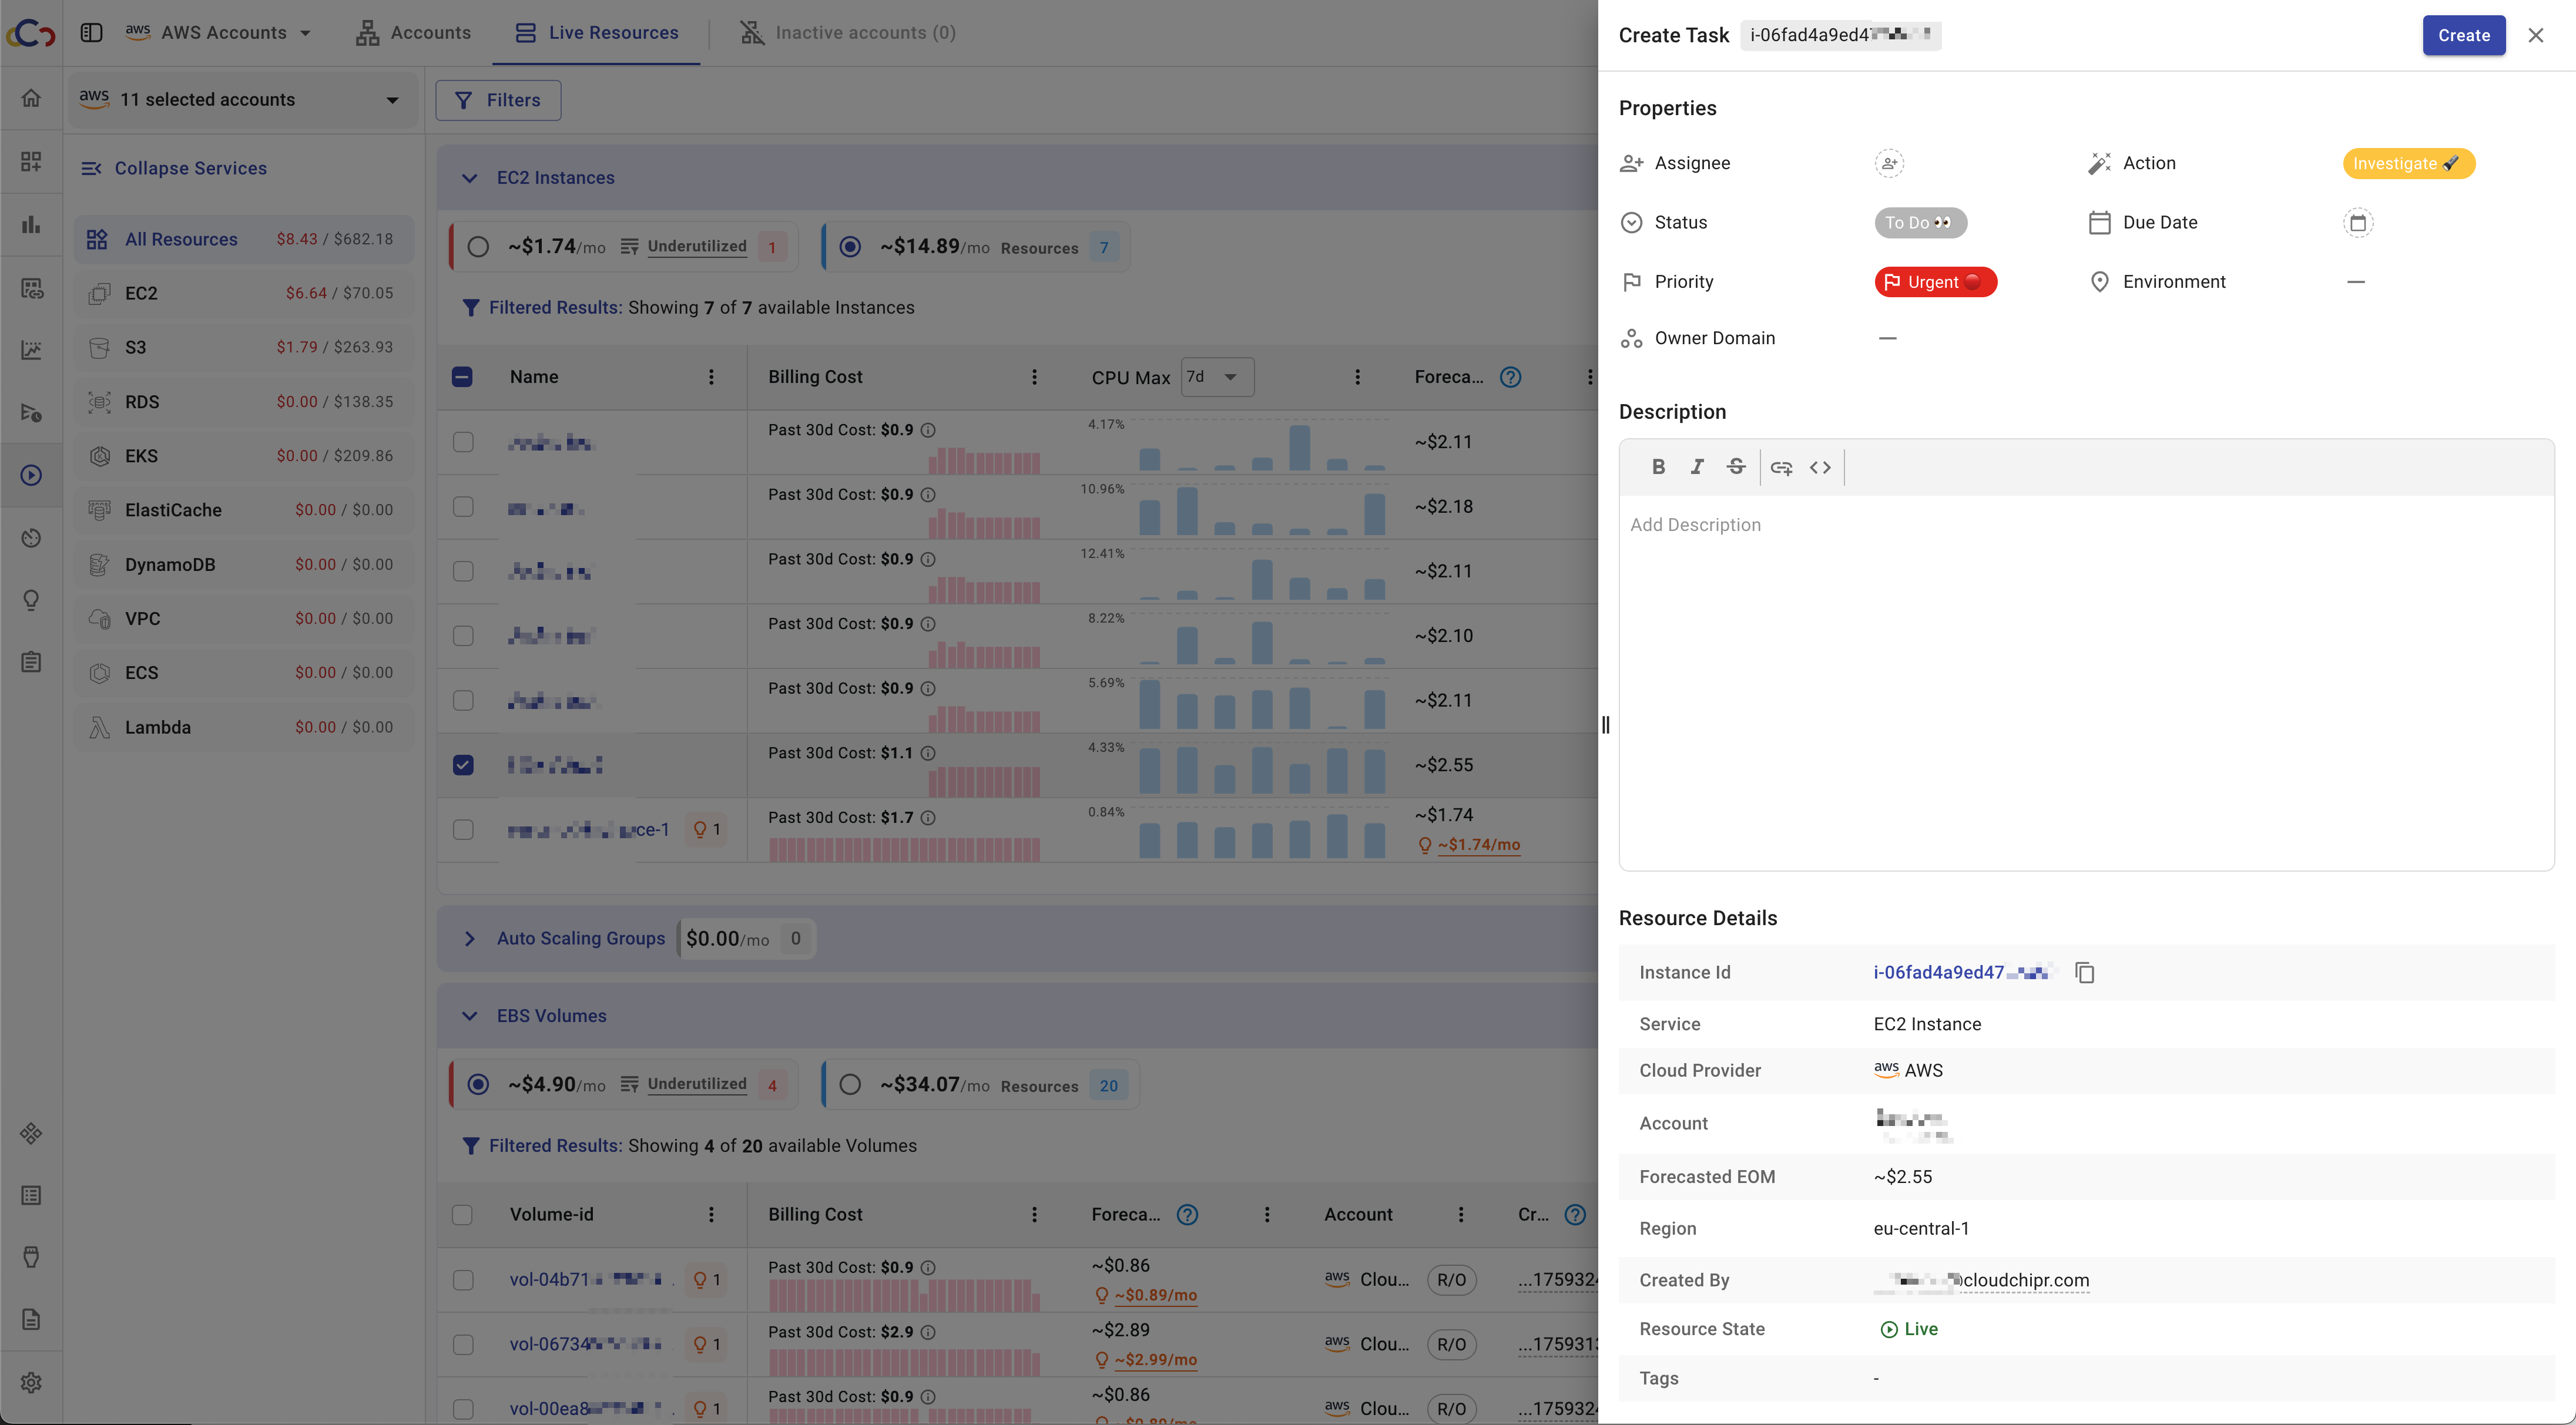Expand the Auto Scaling Groups section

[x=469, y=938]
